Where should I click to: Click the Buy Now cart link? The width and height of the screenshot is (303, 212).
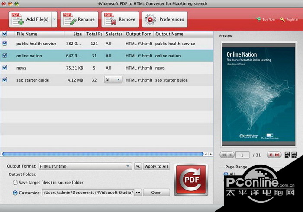(265, 19)
